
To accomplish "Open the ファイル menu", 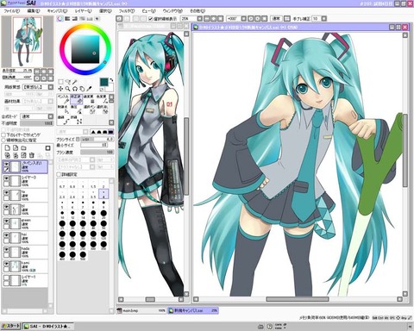I will (x=12, y=11).
